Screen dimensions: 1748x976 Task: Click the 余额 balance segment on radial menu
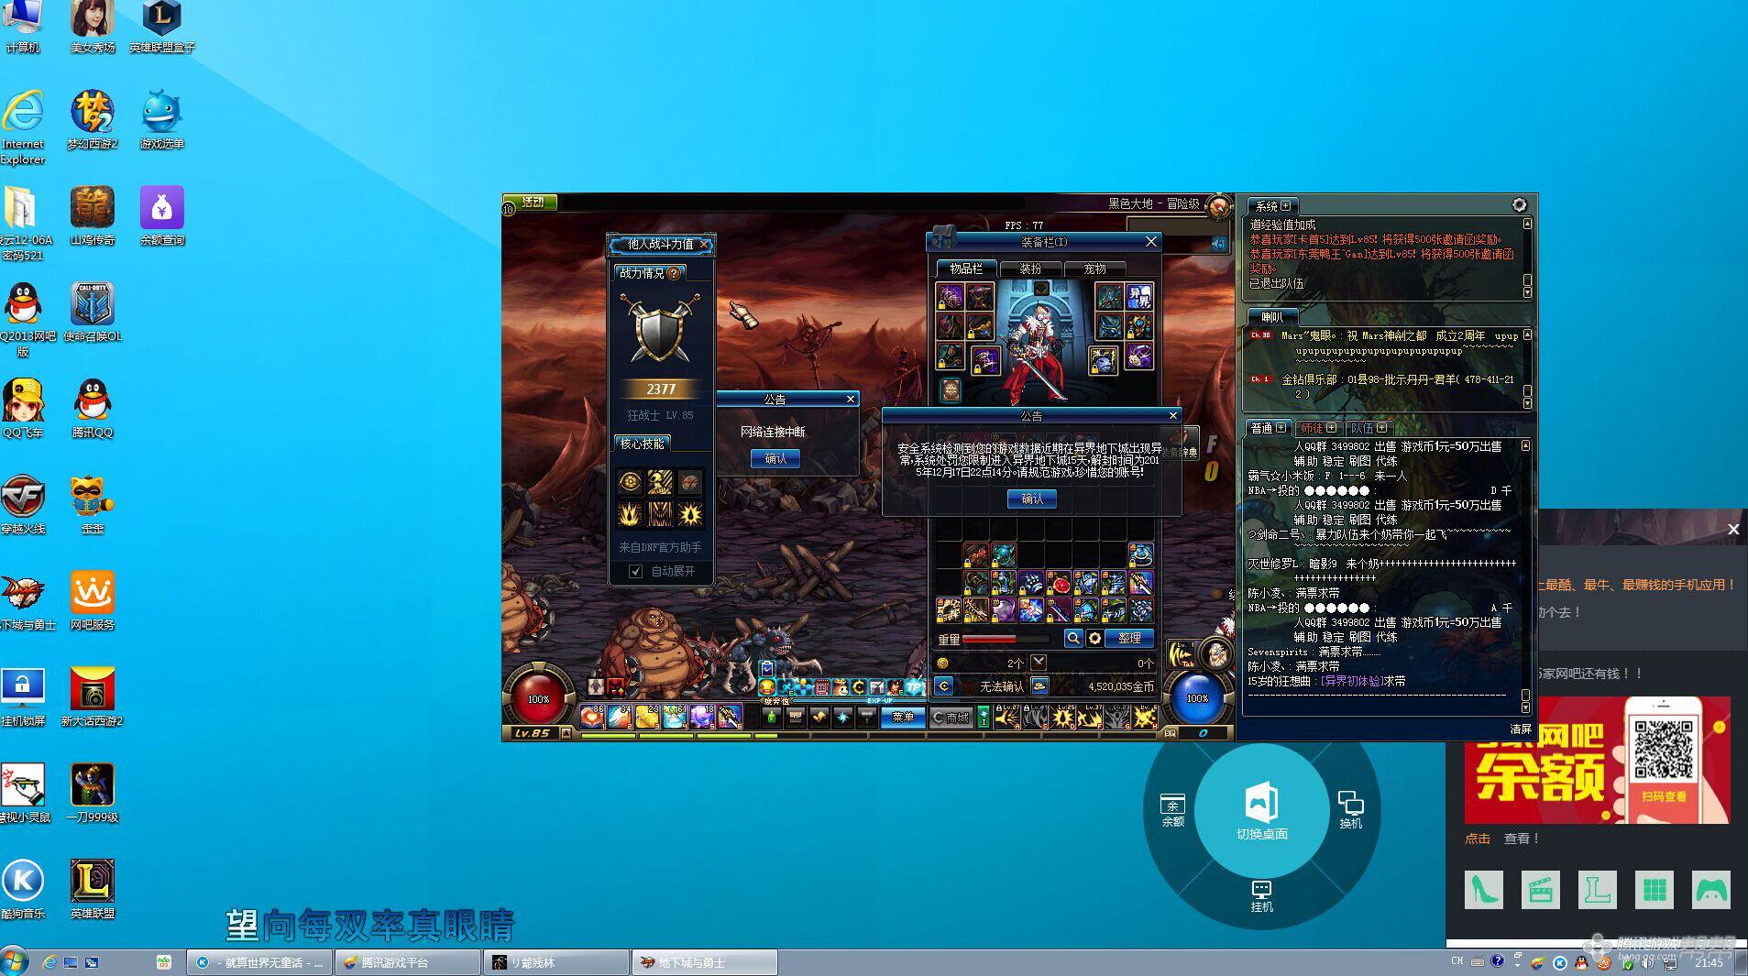pyautogui.click(x=1173, y=811)
